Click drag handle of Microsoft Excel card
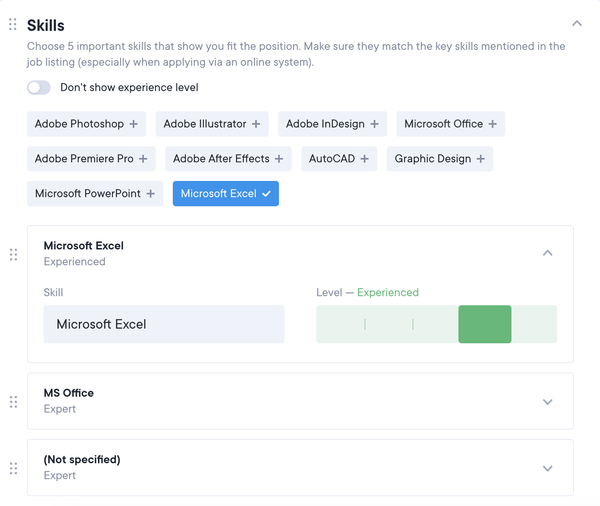Viewport: 600px width, 506px height. 13,255
